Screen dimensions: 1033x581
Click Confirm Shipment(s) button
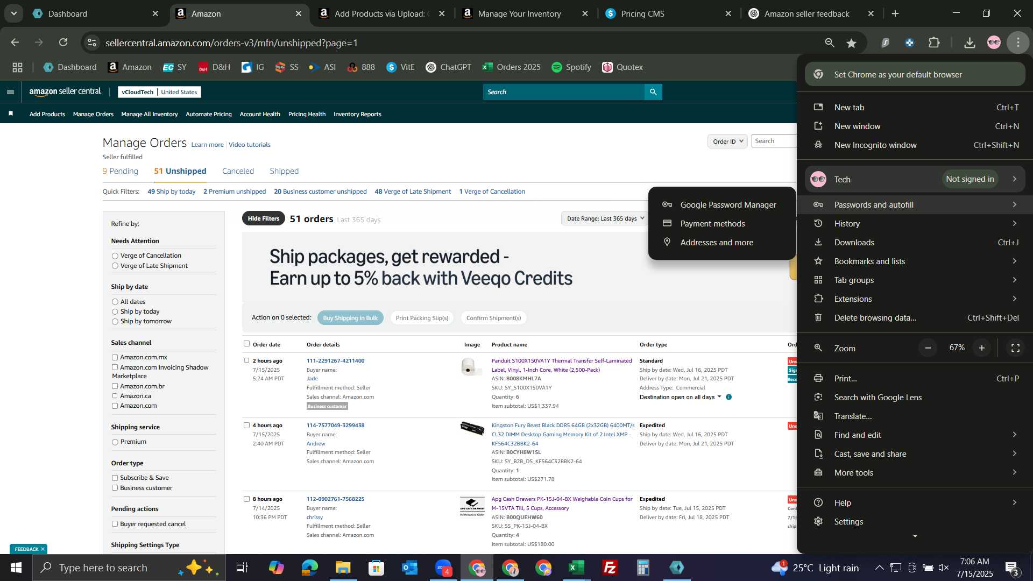pyautogui.click(x=493, y=318)
